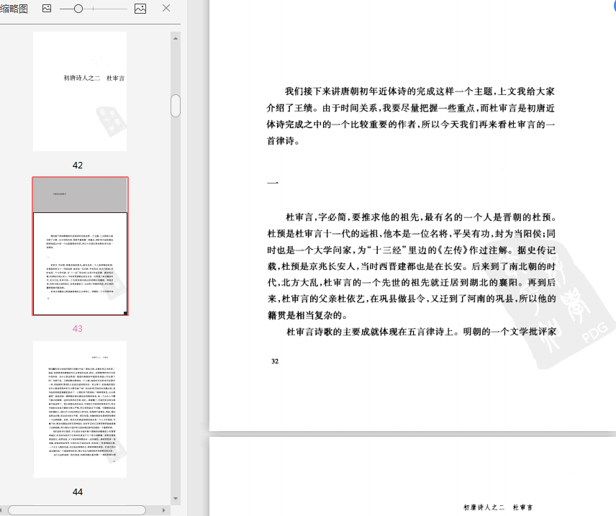The image size is (616, 516).
Task: Click the page label 43
Action: 78,329
